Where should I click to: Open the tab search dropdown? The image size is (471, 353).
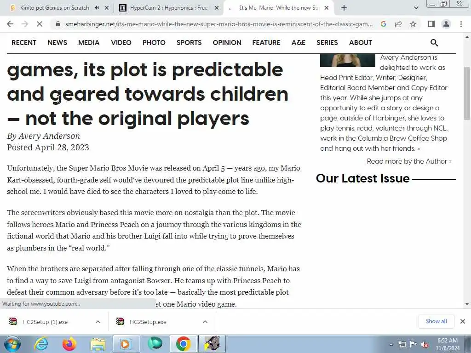pyautogui.click(x=416, y=8)
